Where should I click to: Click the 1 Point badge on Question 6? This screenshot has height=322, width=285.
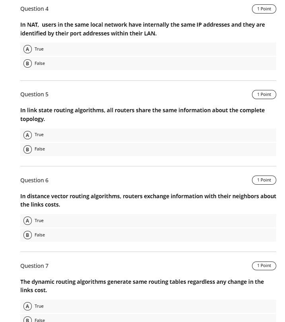264,180
